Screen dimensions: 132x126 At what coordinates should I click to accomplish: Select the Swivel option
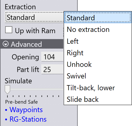98,76
